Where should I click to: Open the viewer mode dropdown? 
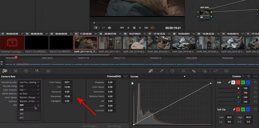coord(97,28)
